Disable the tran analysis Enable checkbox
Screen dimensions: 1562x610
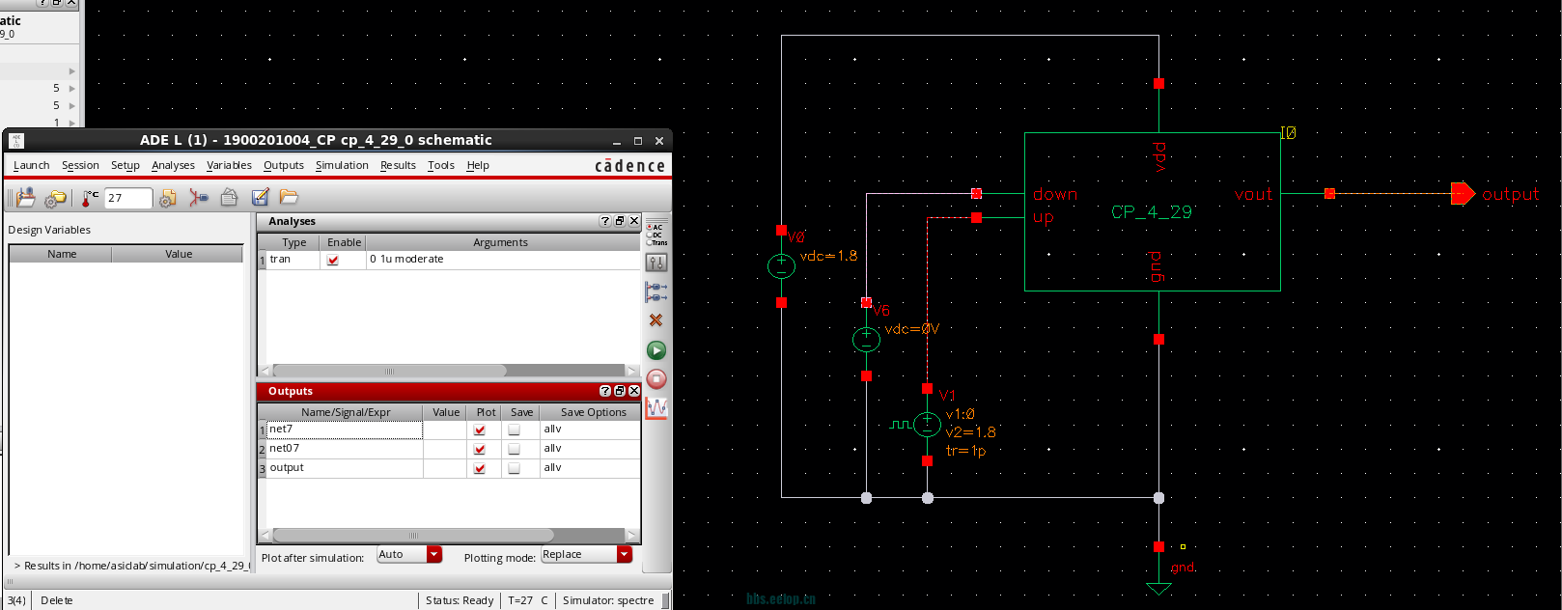tap(333, 261)
